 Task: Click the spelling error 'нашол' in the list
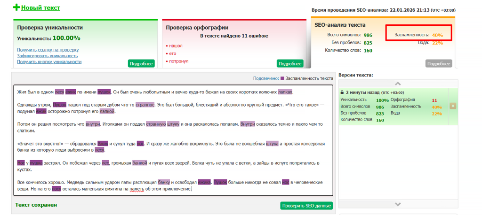[176, 46]
